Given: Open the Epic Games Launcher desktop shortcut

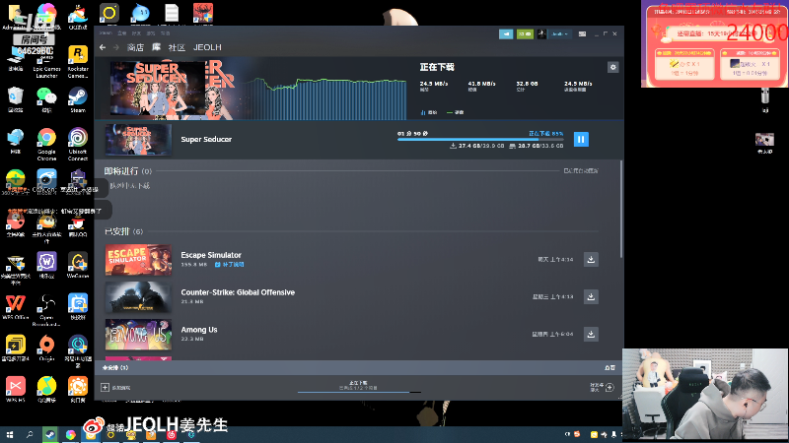Looking at the screenshot, I should point(46,62).
